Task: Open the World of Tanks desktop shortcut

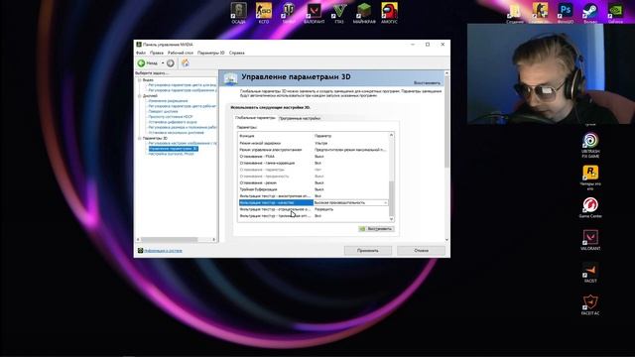Action: click(289, 13)
